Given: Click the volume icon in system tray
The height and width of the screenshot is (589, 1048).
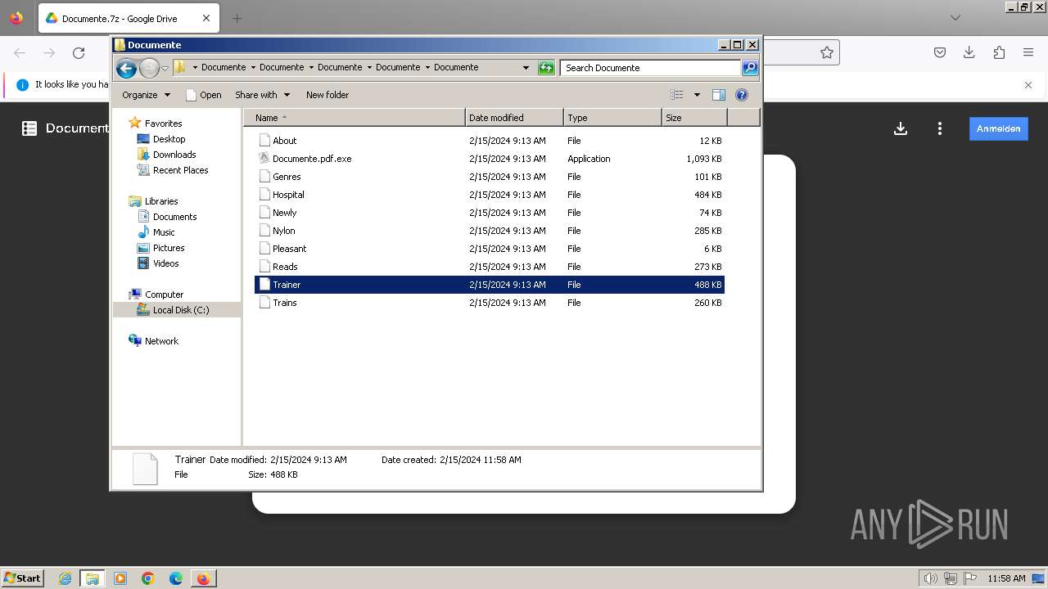Looking at the screenshot, I should (x=929, y=578).
